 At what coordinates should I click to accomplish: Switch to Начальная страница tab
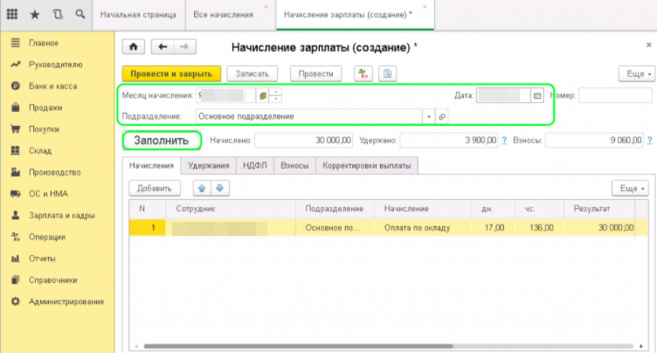tap(138, 15)
